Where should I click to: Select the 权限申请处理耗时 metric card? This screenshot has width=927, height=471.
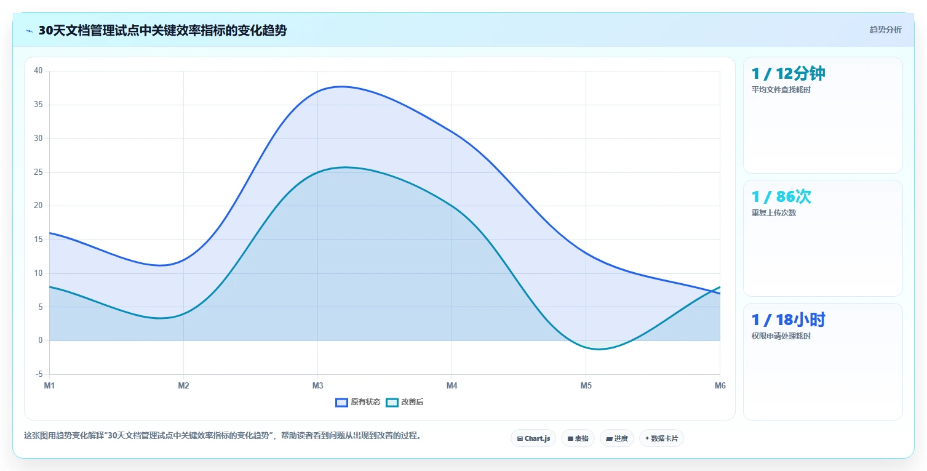point(823,361)
